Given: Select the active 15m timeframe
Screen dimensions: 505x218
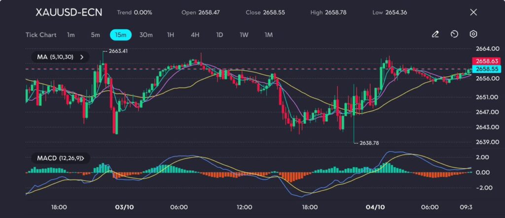Looking at the screenshot, I should [120, 35].
